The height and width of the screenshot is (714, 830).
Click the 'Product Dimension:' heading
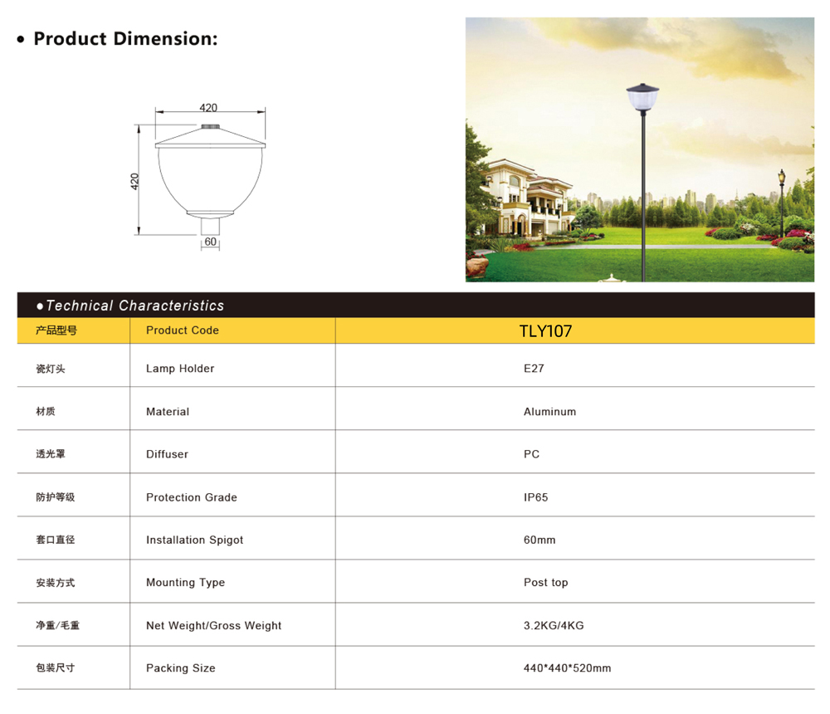coord(125,39)
